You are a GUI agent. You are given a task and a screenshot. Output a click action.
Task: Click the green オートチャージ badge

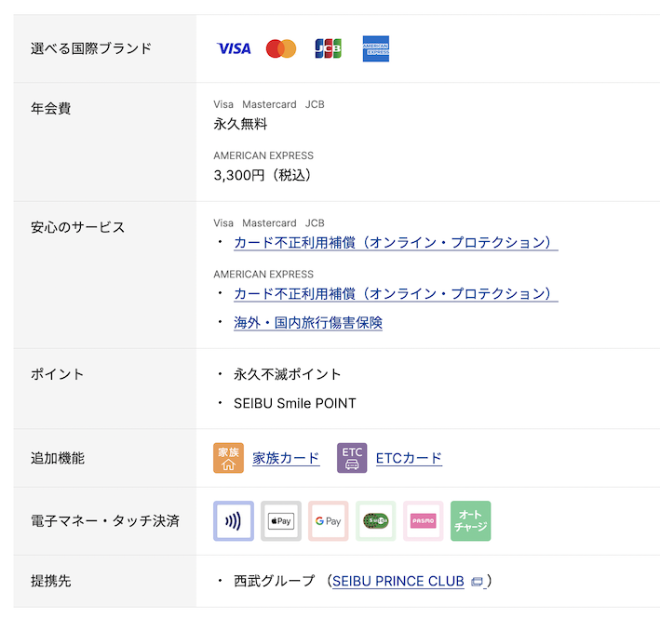[x=470, y=521]
